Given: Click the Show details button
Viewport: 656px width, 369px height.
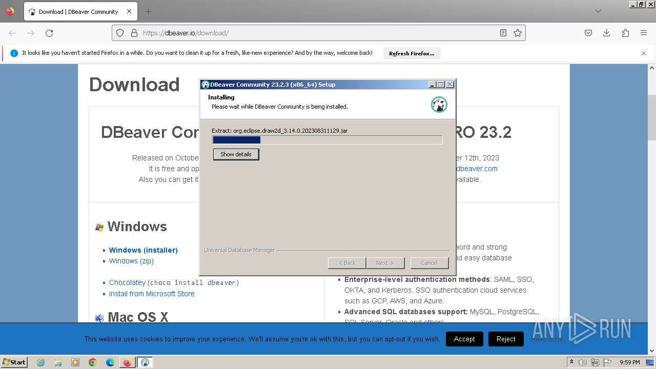Looking at the screenshot, I should (x=236, y=154).
